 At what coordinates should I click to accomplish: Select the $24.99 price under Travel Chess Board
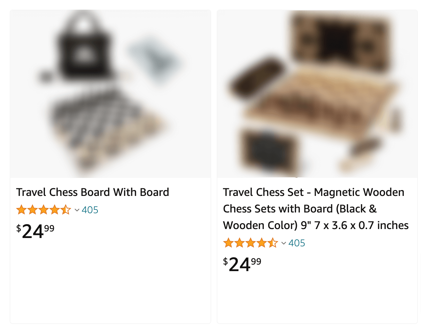click(x=35, y=231)
